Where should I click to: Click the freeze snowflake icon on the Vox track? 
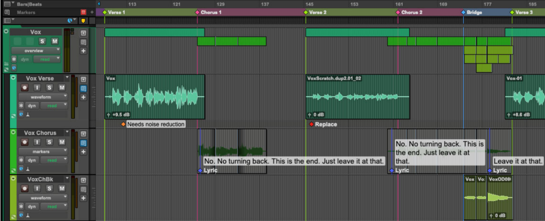(14, 59)
